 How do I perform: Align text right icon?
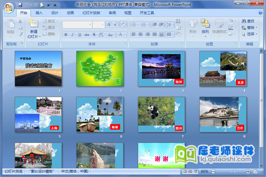coord(148,35)
